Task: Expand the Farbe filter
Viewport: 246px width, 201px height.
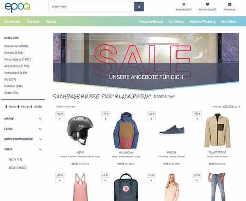Action: 23,129
